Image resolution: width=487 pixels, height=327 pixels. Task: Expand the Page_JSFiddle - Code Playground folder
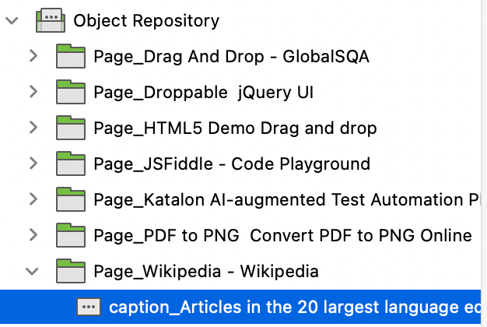33,163
